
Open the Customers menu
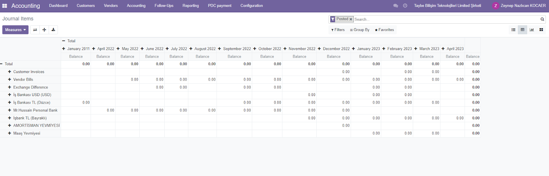pos(86,6)
